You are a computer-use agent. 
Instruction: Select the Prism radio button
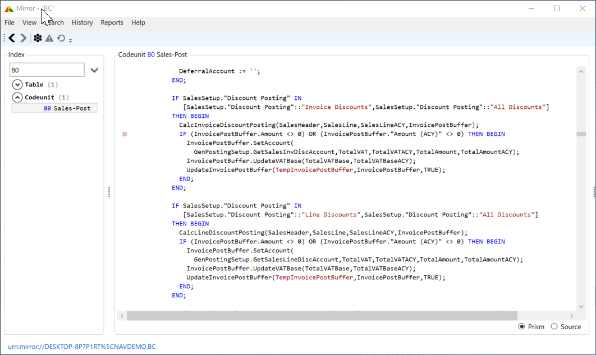521,326
